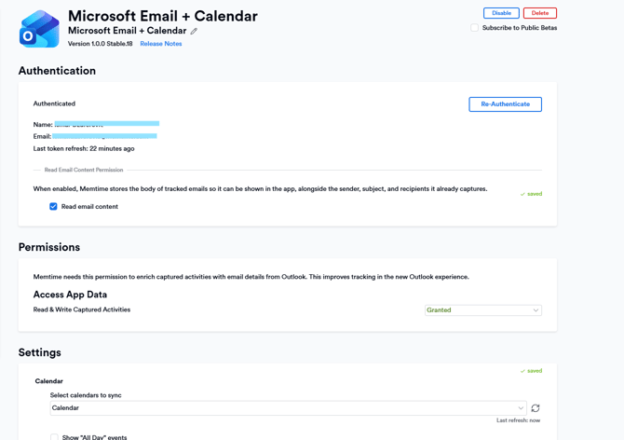624x440 pixels.
Task: Click the Authentication section heading
Action: [57, 71]
